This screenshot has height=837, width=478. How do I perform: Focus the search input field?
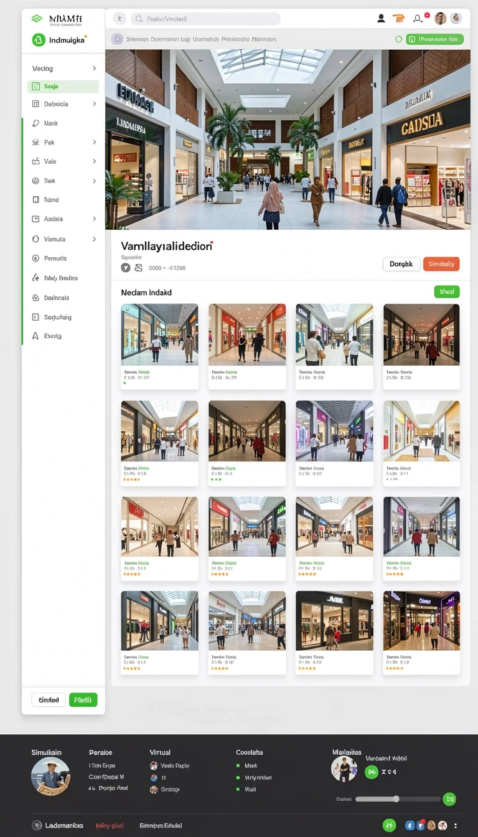[205, 19]
